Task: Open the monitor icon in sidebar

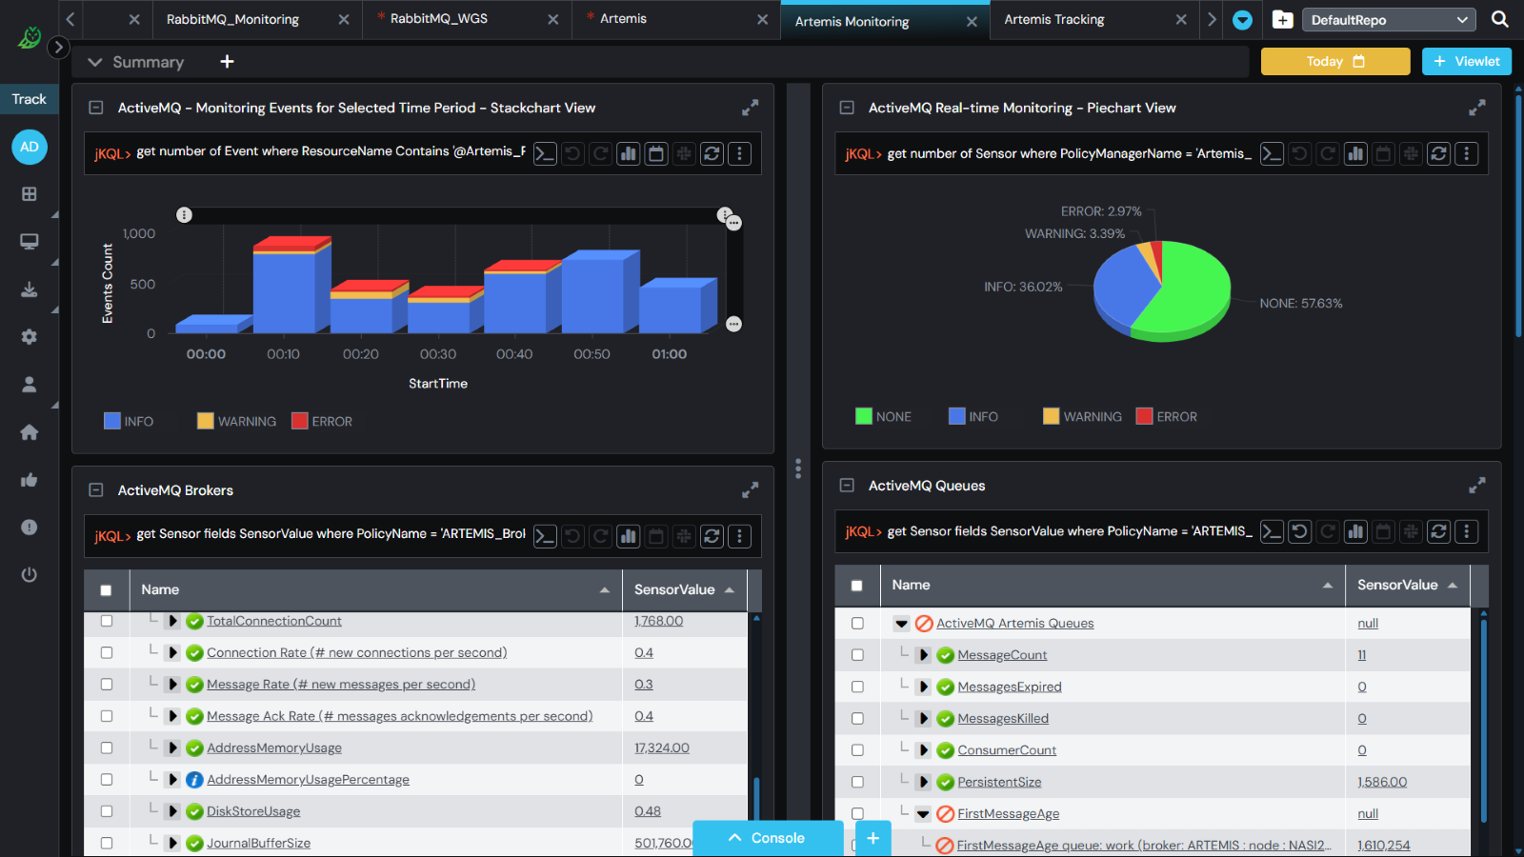Action: pyautogui.click(x=30, y=242)
